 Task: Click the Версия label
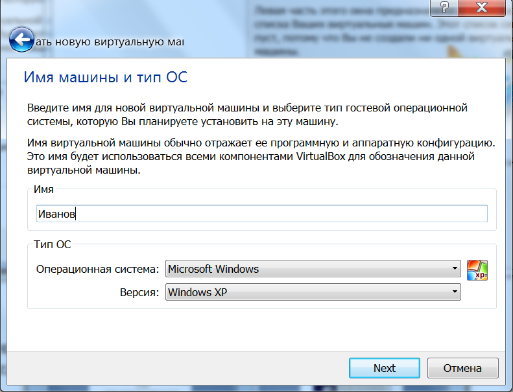(x=139, y=292)
